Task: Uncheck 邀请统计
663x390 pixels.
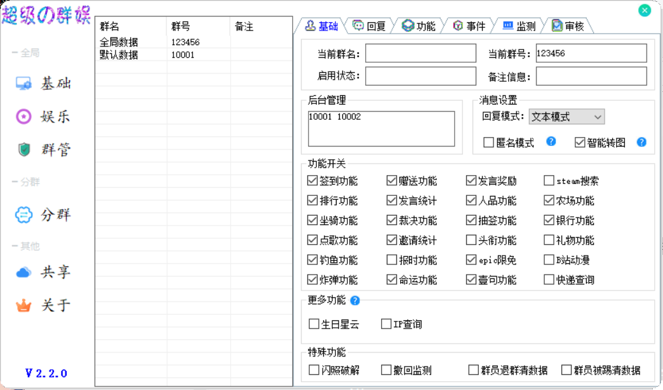Action: (x=392, y=240)
